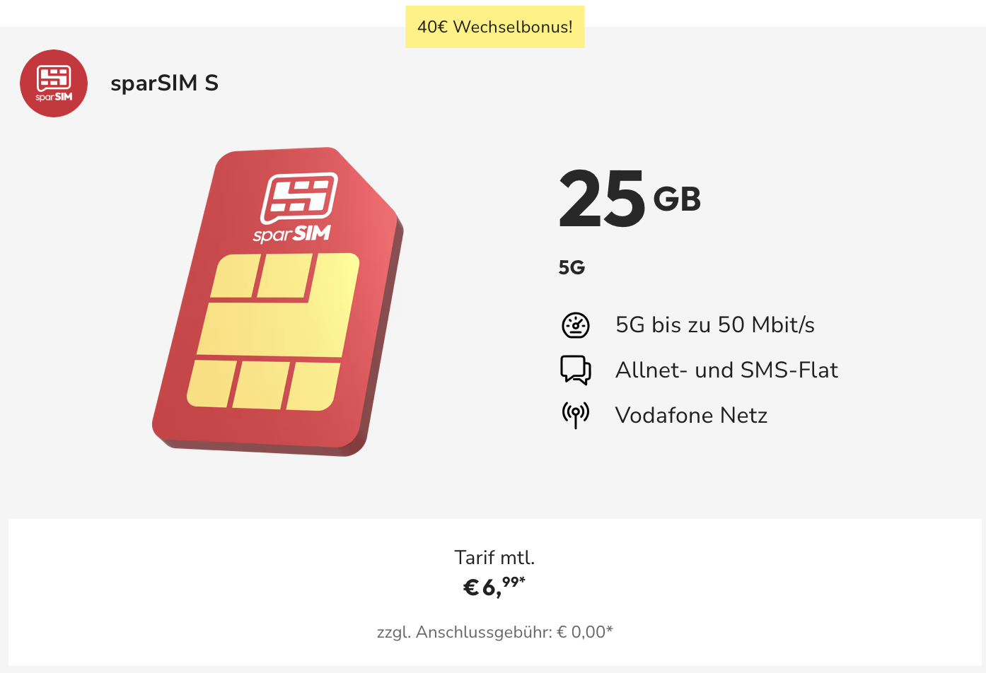Image resolution: width=986 pixels, height=673 pixels.
Task: Open the sparSIM S tariff title
Action: 165,83
